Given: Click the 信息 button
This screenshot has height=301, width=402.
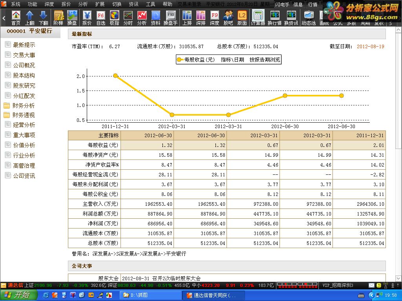Looking at the screenshot, I should pyautogui.click(x=298, y=4).
